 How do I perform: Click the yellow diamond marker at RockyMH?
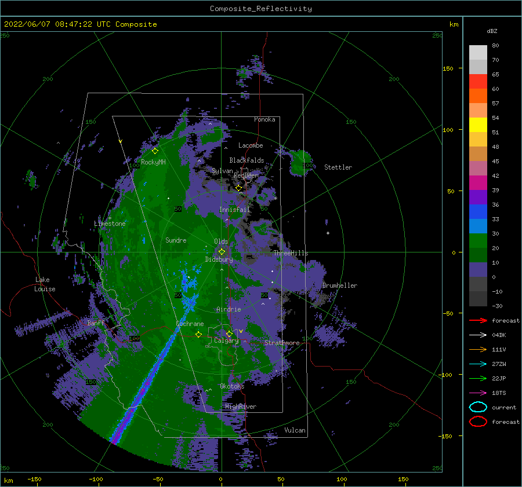155,151
